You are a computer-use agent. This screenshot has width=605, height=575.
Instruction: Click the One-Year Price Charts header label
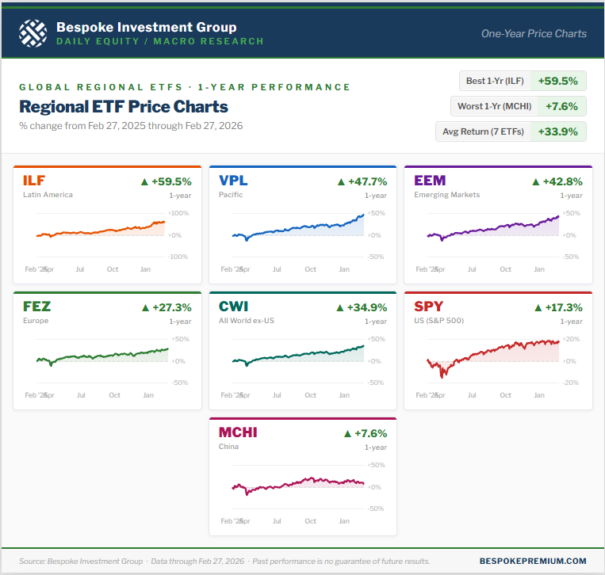[x=534, y=33]
